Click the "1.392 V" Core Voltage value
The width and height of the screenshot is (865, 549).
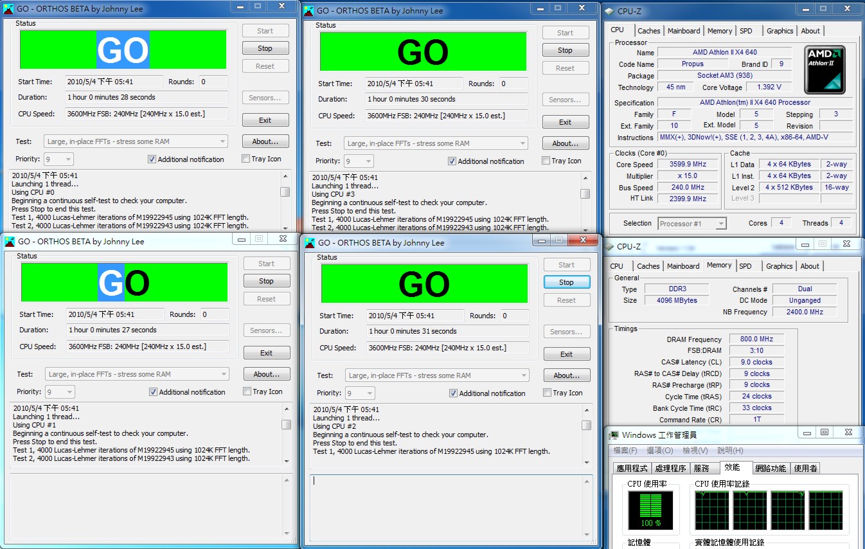coord(769,87)
